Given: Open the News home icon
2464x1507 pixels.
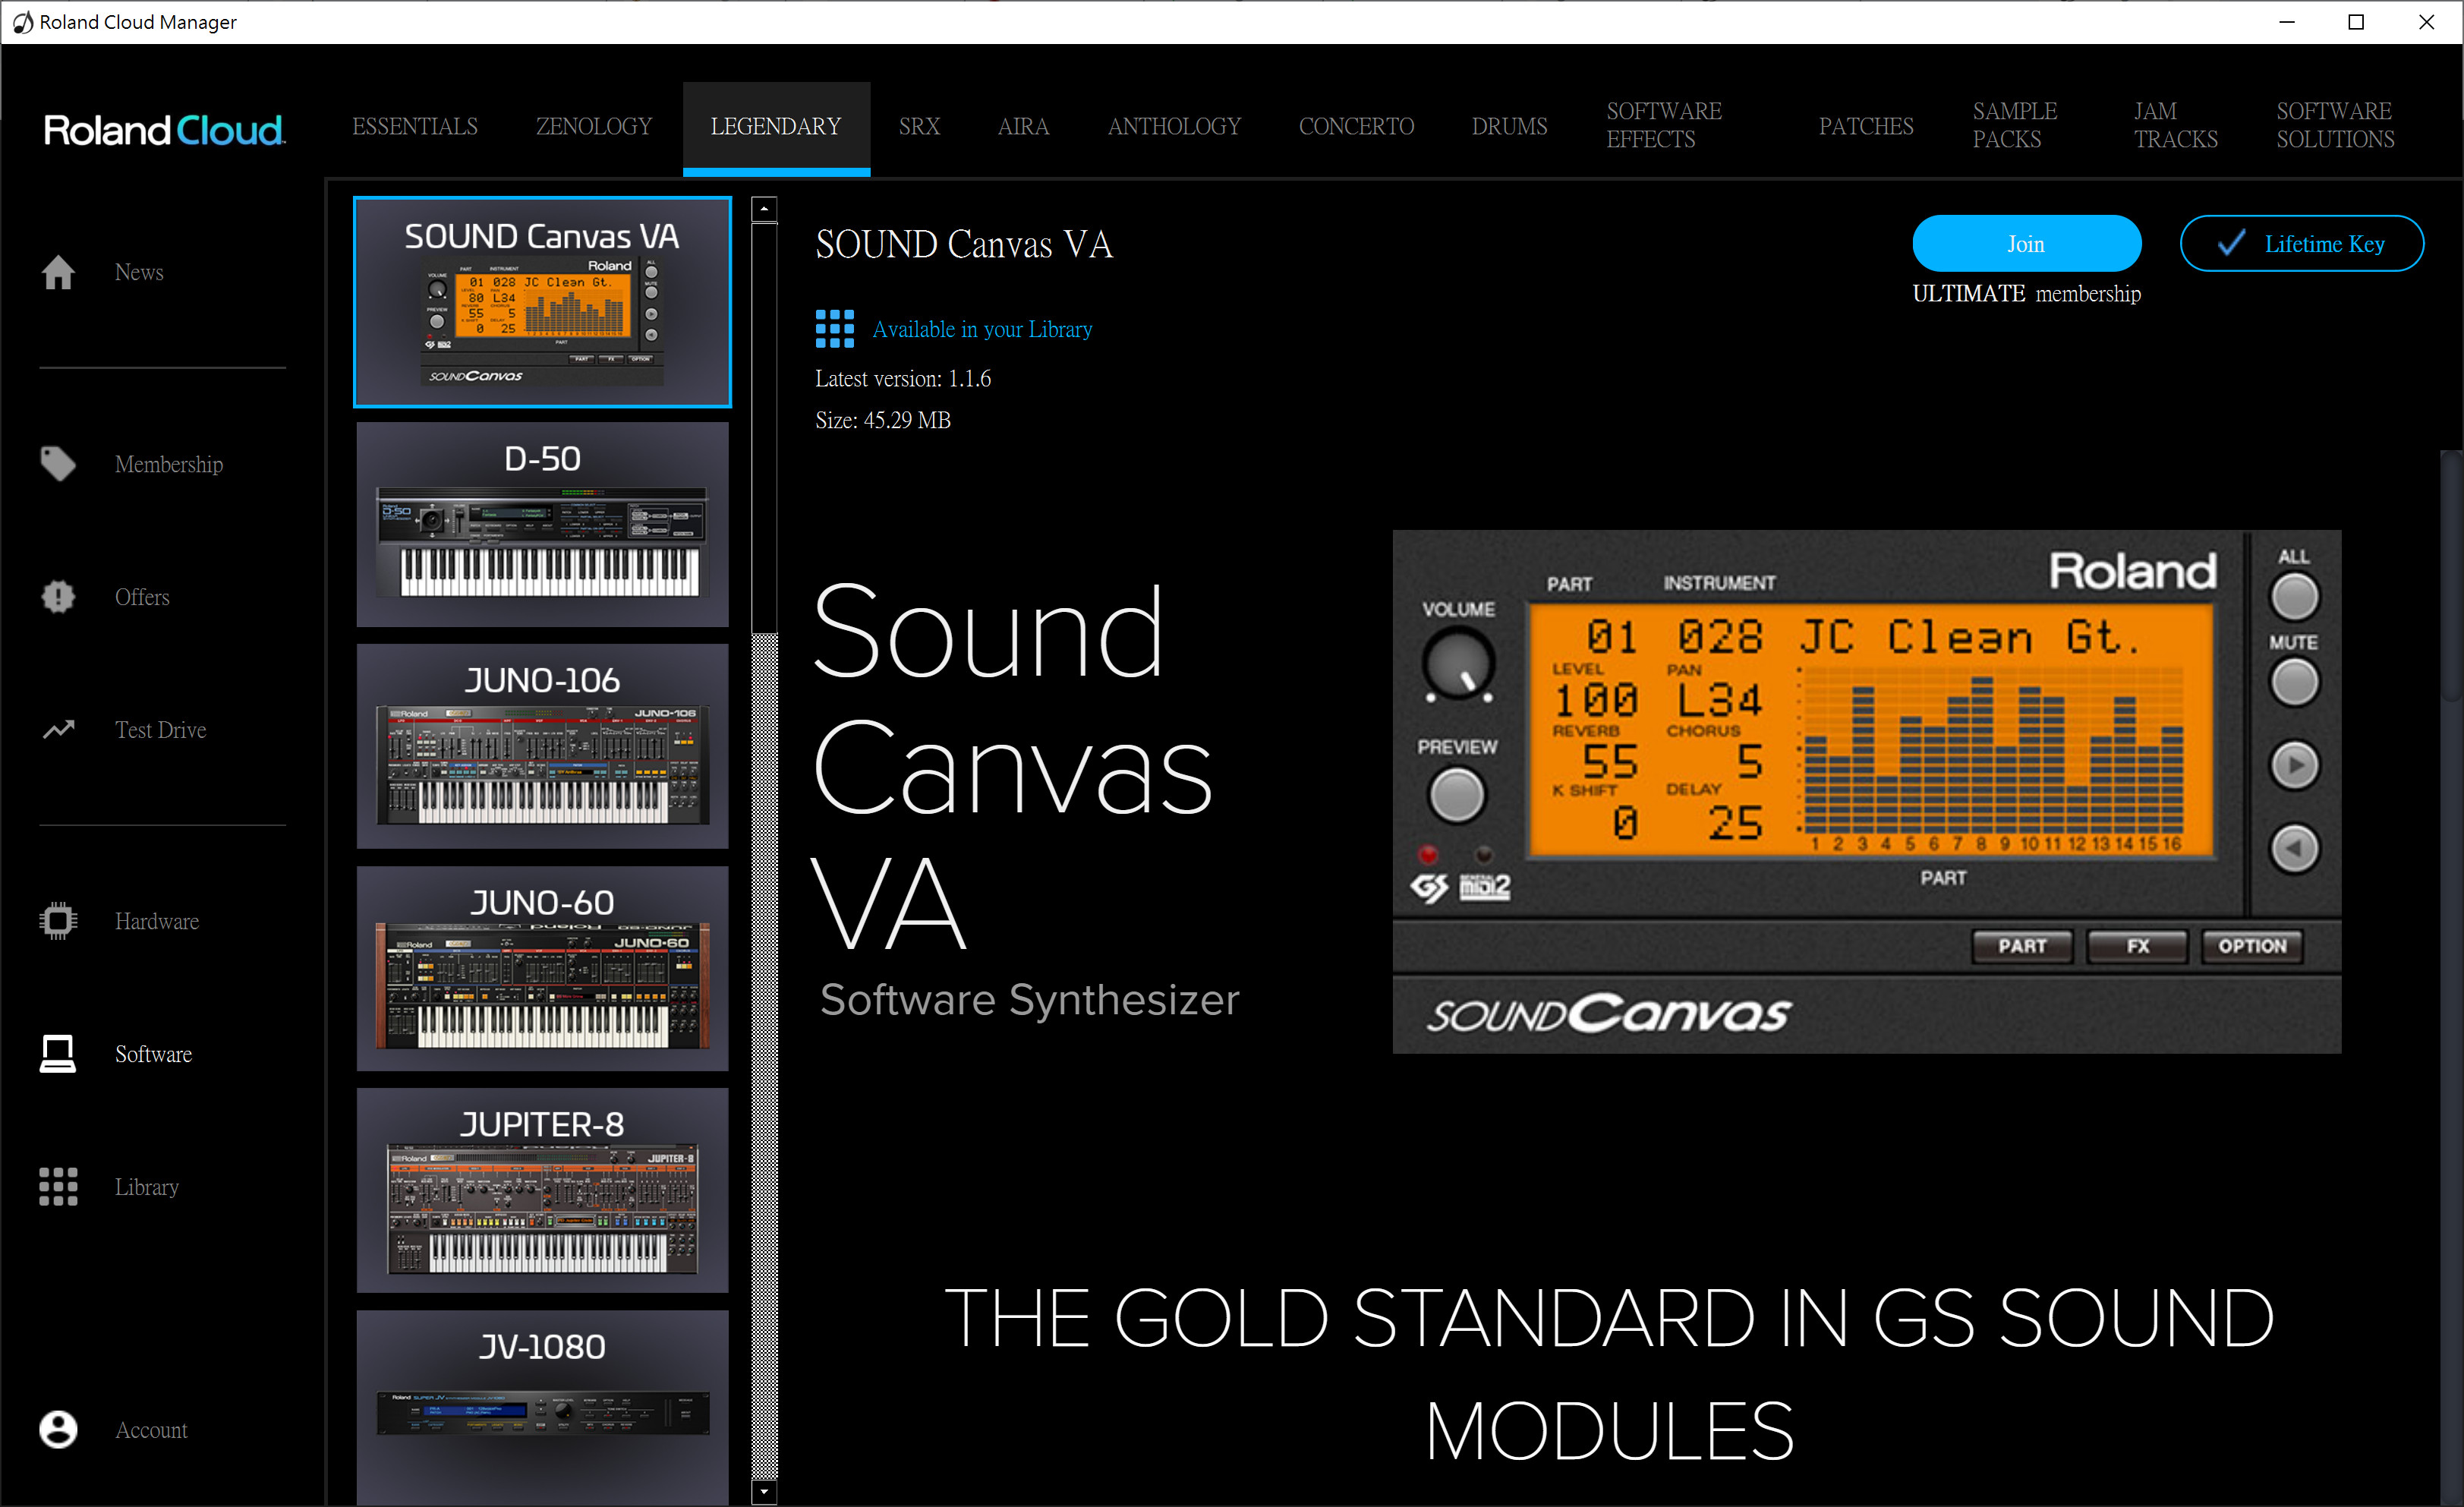Looking at the screenshot, I should [58, 272].
